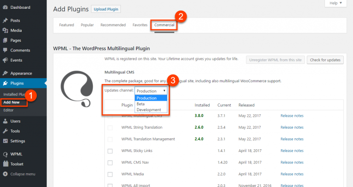Choose Development update channel option
Viewport: 353px width, 187px height.
click(151, 110)
